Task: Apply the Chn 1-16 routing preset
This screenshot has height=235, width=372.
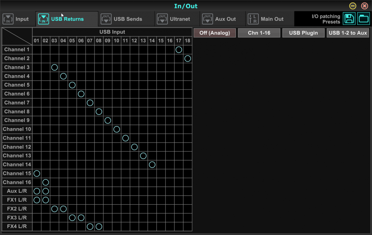Action: [259, 33]
